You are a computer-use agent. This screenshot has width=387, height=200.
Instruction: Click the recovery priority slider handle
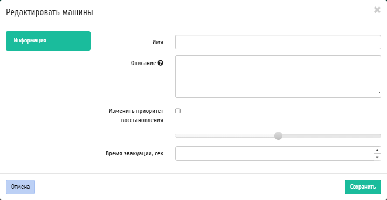point(278,135)
